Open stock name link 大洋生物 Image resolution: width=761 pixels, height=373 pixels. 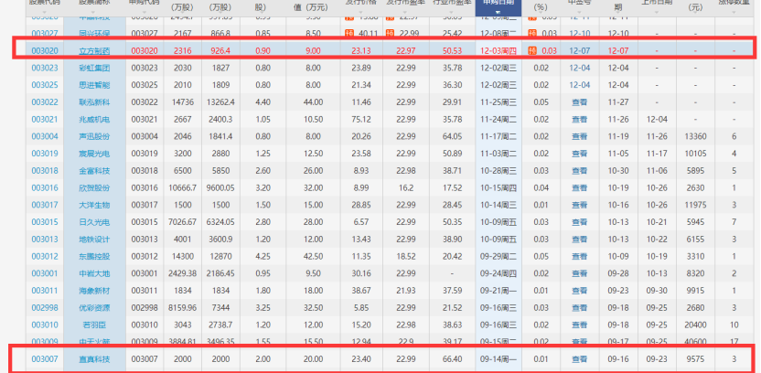coord(94,205)
